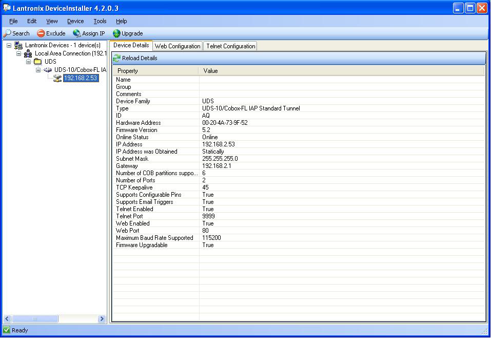Image resolution: width=491 pixels, height=338 pixels.
Task: Click the Number of COB partitions value 6
Action: coord(204,173)
